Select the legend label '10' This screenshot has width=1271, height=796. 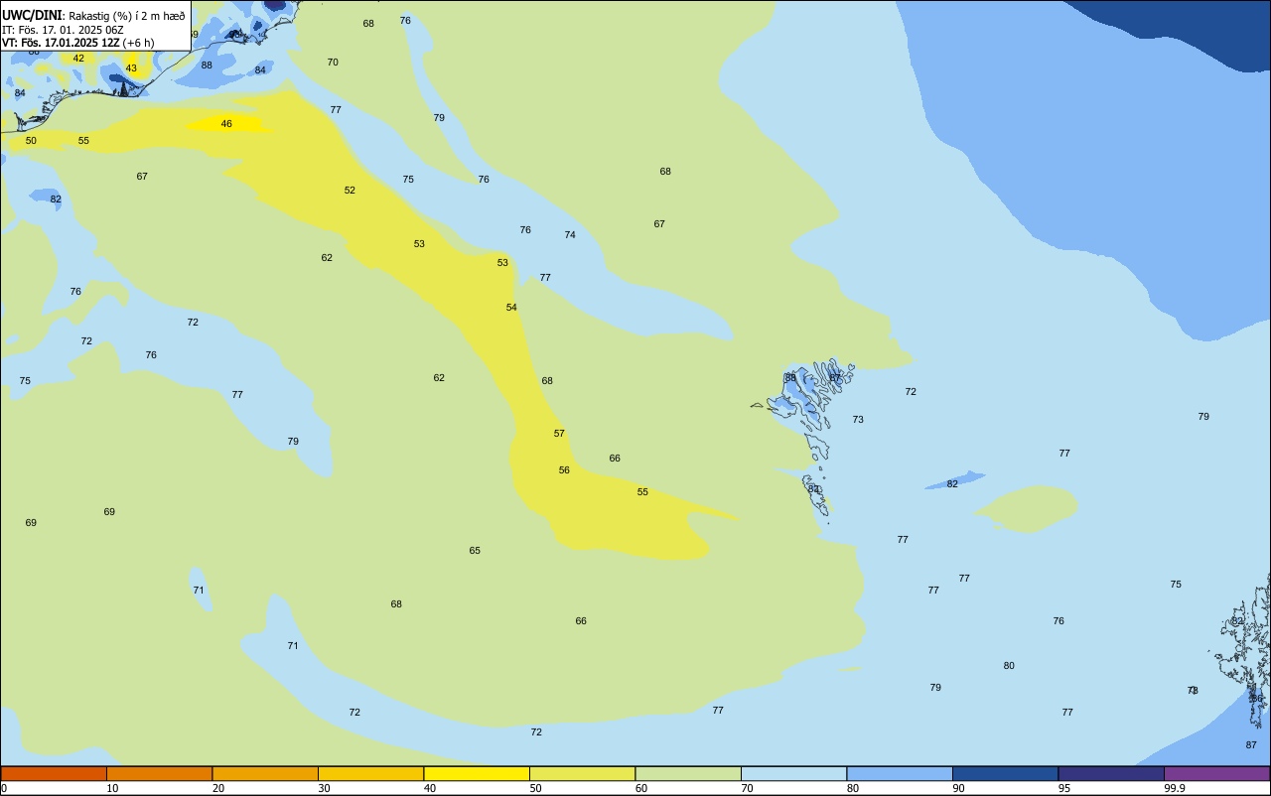point(112,788)
